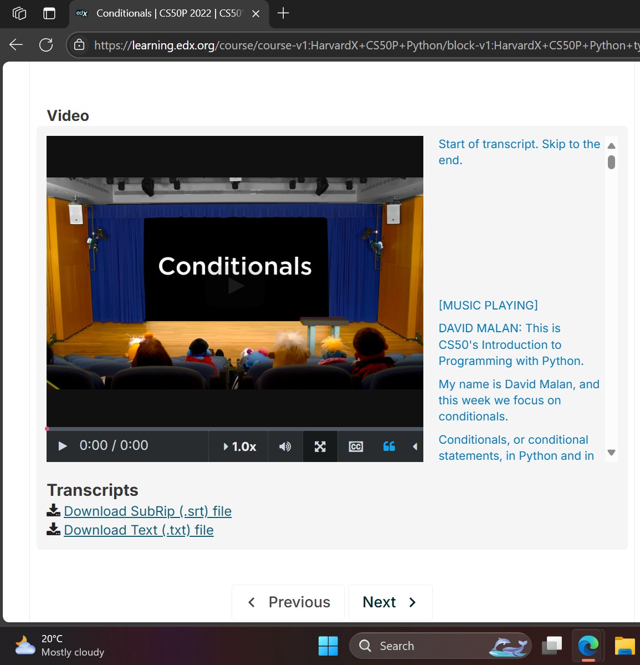Jump to 'My name is David Malan' transcript line
Screen dimensions: 640x665
point(519,400)
